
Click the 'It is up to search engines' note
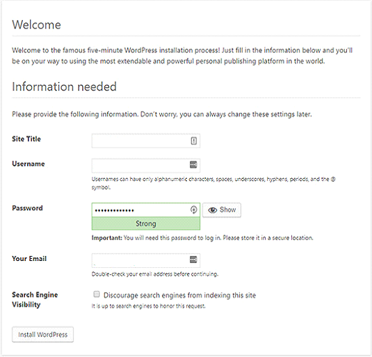click(x=149, y=306)
